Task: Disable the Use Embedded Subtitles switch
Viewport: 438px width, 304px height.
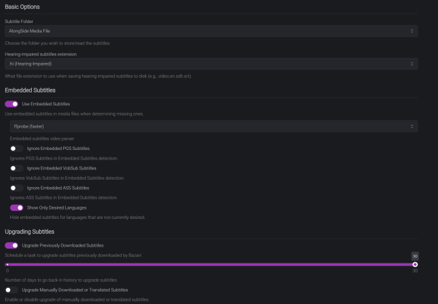Action: pyautogui.click(x=12, y=104)
